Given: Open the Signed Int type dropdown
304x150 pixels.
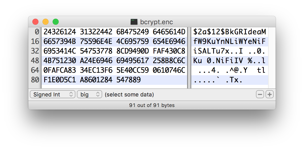Looking at the screenshot, I should (x=53, y=95).
